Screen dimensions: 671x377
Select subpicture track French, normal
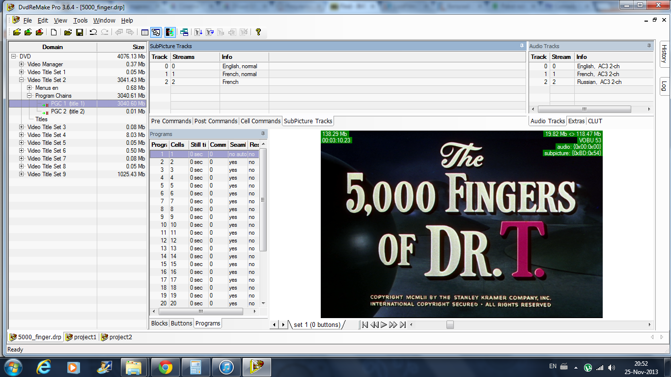(239, 74)
